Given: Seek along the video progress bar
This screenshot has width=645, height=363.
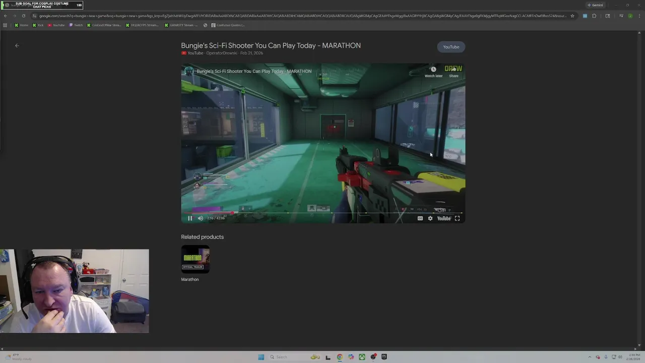Looking at the screenshot, I should click(x=323, y=212).
